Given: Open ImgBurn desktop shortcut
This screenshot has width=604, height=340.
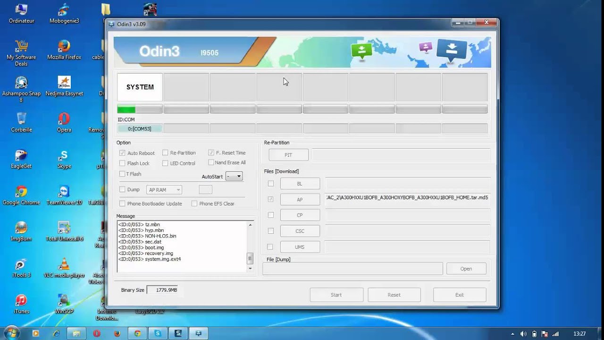Looking at the screenshot, I should (x=21, y=231).
